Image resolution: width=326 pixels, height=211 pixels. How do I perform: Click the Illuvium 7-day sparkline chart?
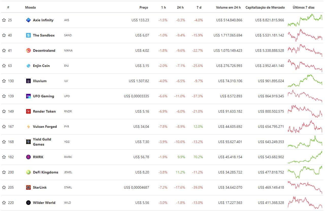tap(305, 81)
